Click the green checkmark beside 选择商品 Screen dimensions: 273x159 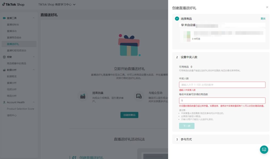click(177, 19)
